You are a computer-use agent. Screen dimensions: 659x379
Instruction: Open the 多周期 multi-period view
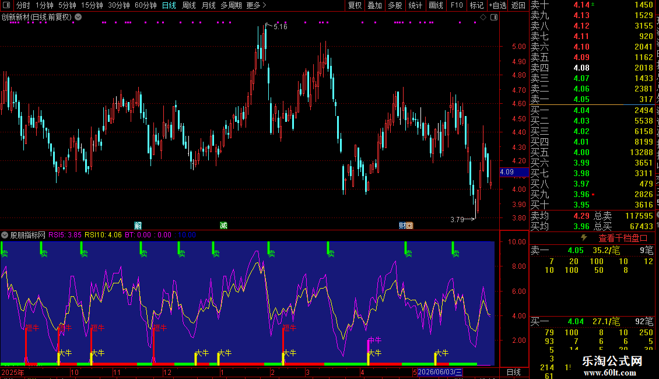click(231, 5)
